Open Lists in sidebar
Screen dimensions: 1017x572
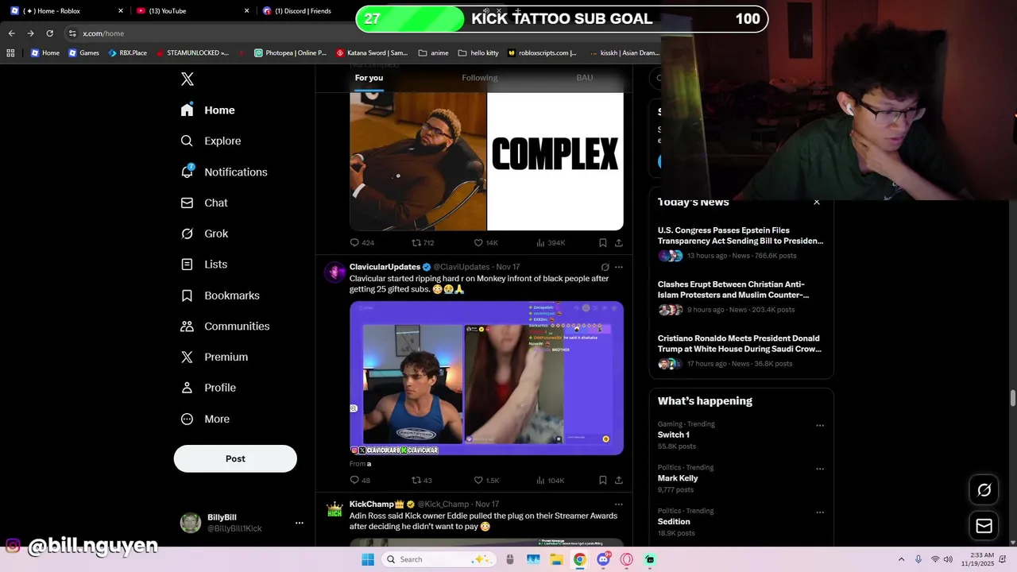(x=204, y=265)
